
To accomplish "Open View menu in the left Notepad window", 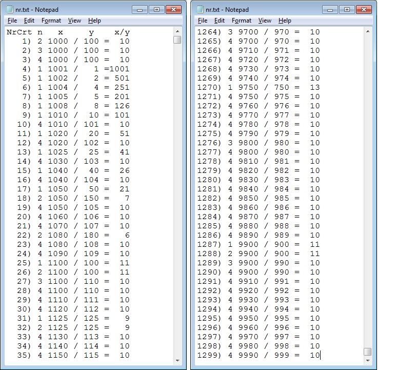I will (74, 21).
